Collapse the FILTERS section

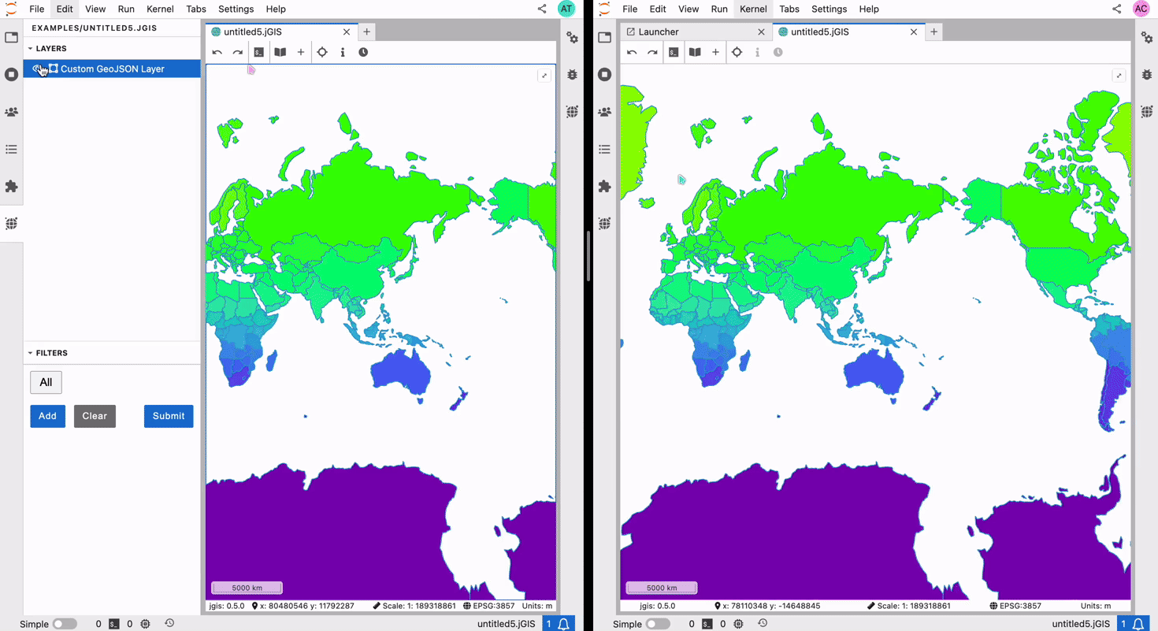click(31, 353)
